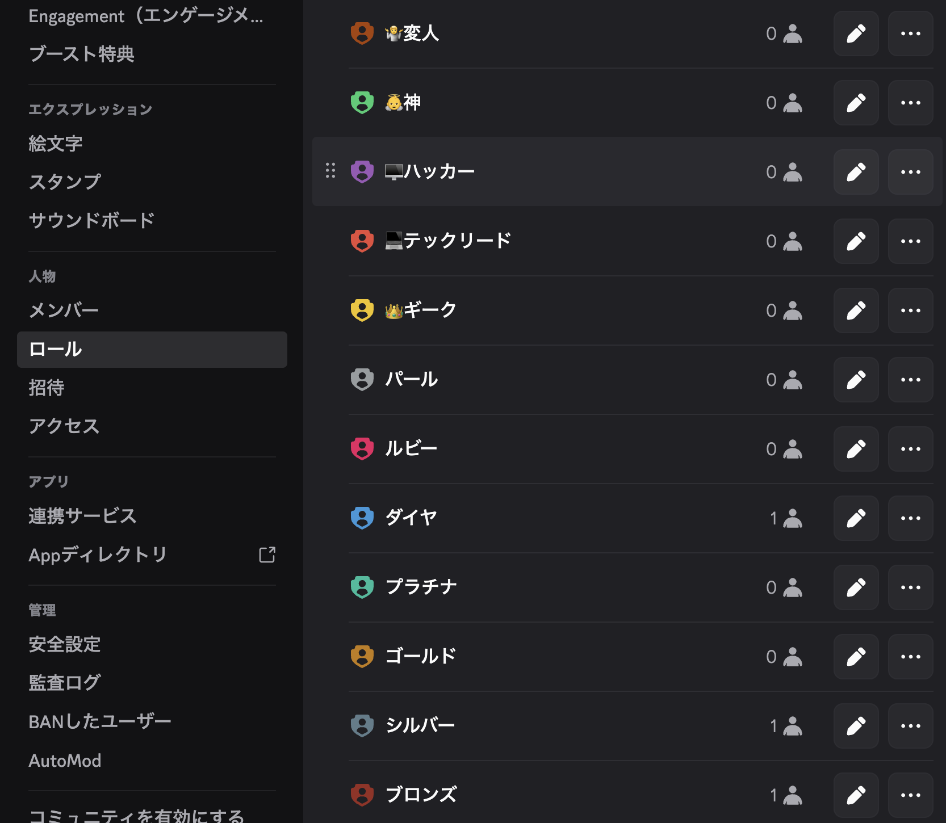
Task: Open more options for the 神 role
Action: pos(910,103)
